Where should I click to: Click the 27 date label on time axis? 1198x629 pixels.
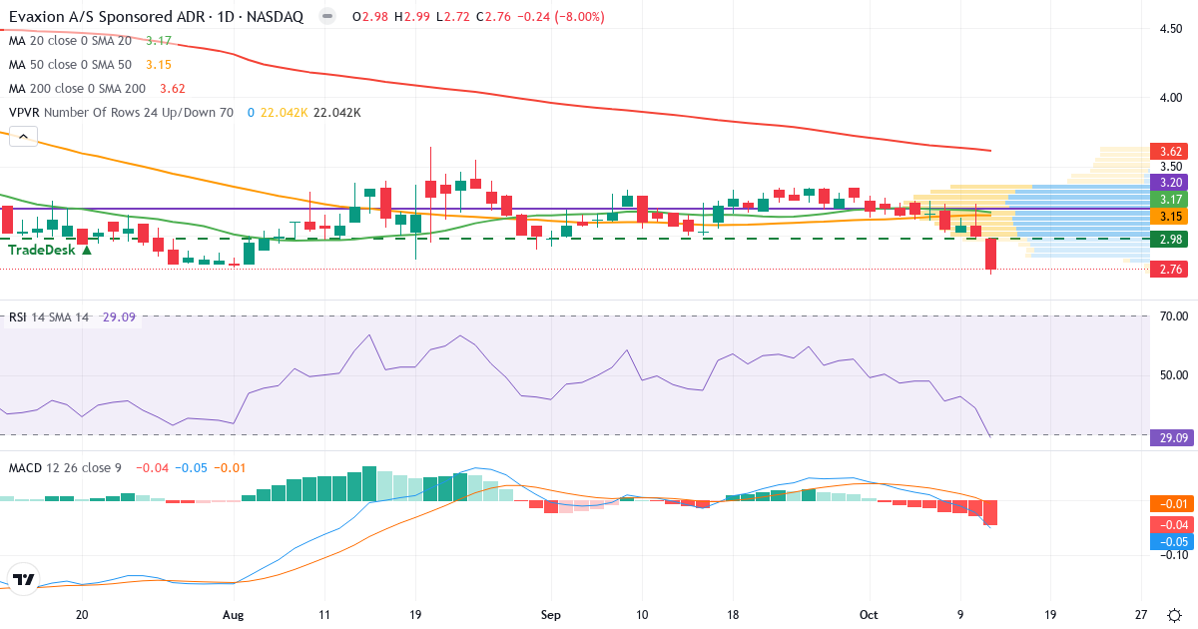pos(1142,615)
